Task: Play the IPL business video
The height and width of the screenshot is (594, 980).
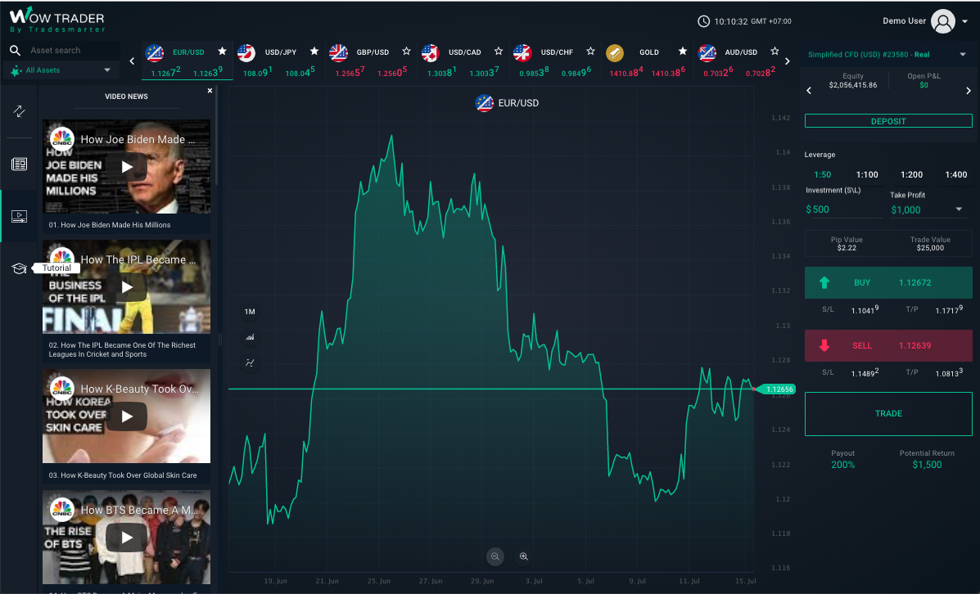Action: [126, 286]
